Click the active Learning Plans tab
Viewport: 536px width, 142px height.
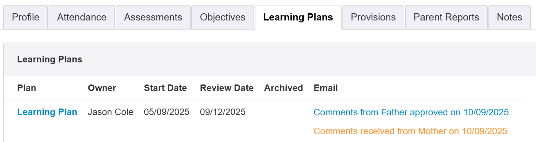[298, 17]
